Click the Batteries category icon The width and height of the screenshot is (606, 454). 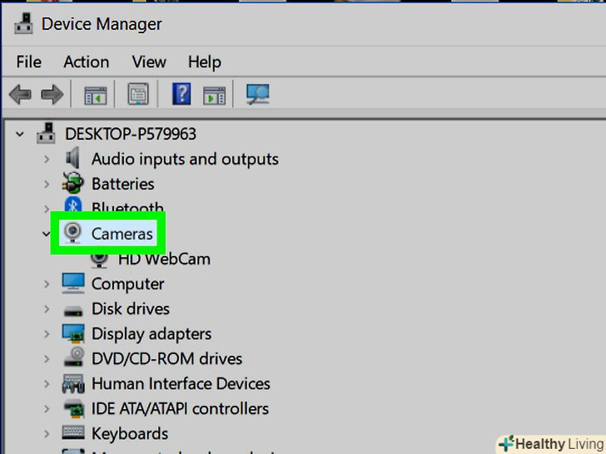coord(72,183)
